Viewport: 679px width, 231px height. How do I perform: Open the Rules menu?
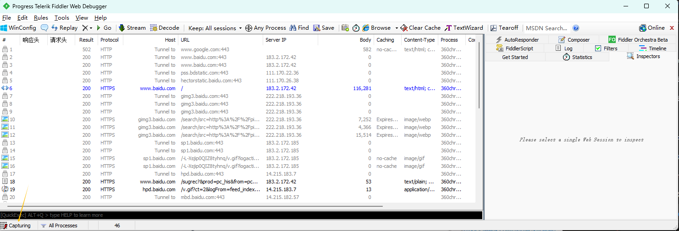(x=41, y=18)
